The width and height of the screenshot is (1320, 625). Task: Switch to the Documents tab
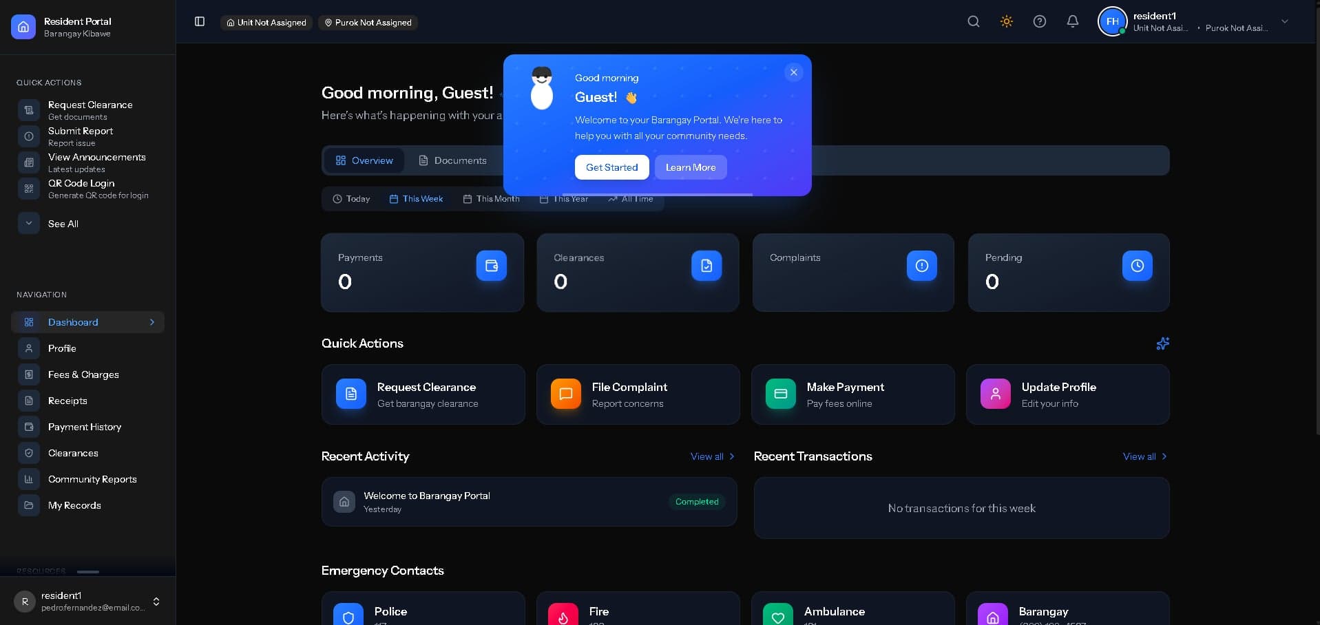pyautogui.click(x=453, y=160)
